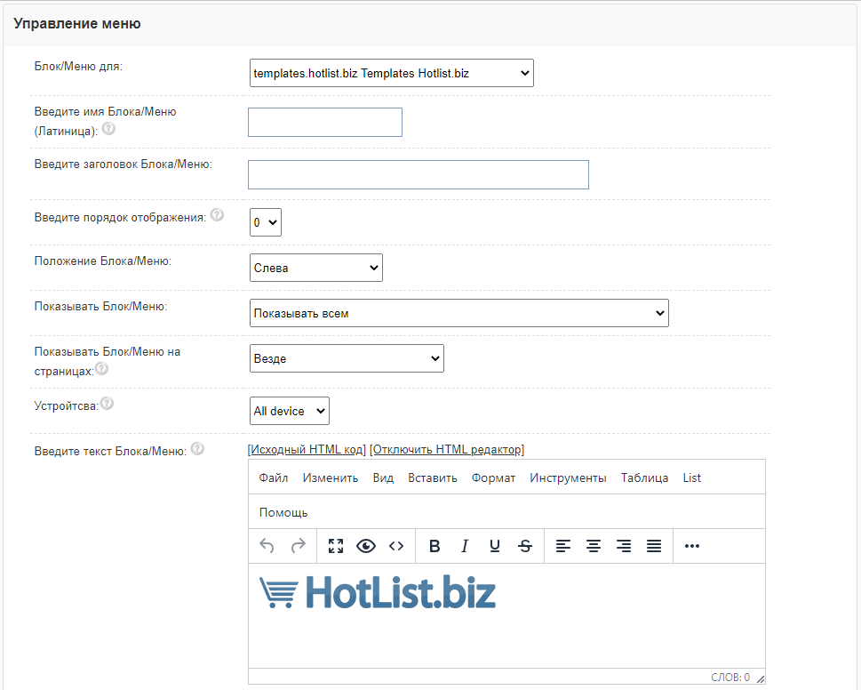
Task: Click the Undo arrow in editor toolbar
Action: (267, 546)
